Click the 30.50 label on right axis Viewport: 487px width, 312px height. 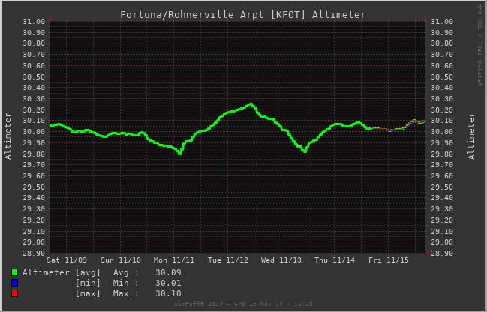tap(442, 77)
